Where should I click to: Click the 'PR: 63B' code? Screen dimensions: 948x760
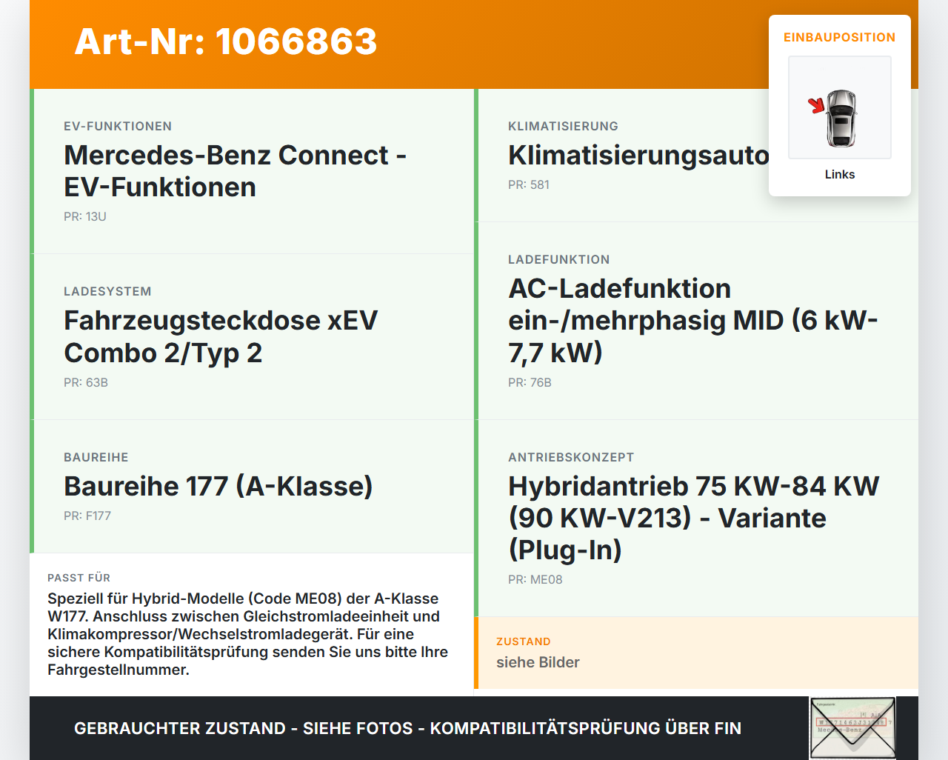click(x=86, y=382)
